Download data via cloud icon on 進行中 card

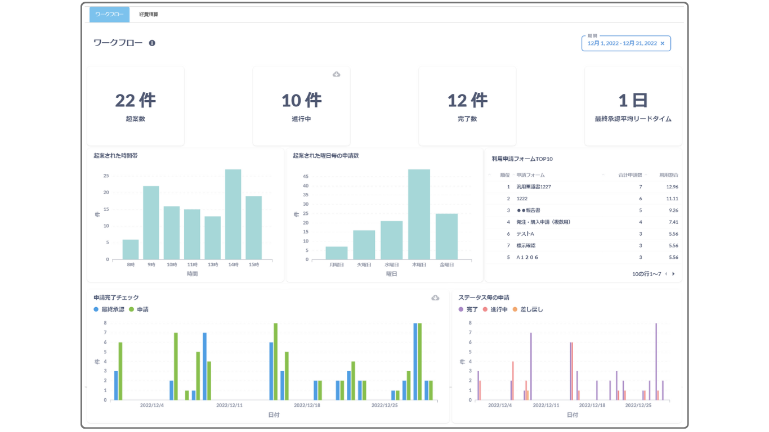coord(336,74)
